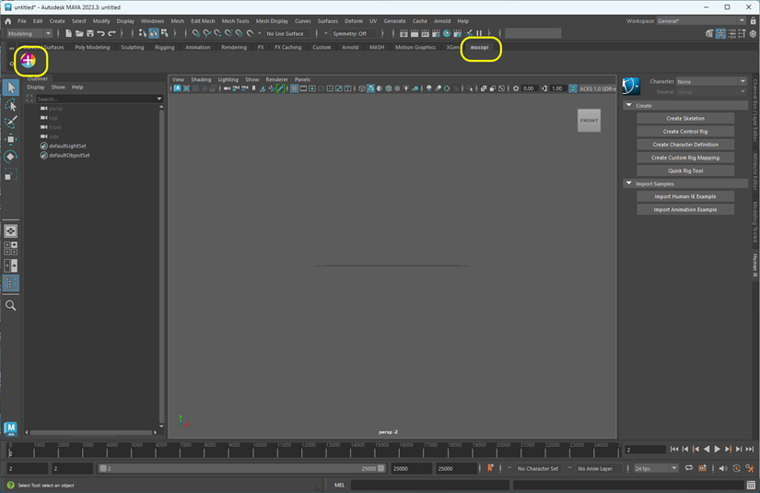This screenshot has height=493, width=760.
Task: Click the Move tool icon
Action: pyautogui.click(x=10, y=140)
